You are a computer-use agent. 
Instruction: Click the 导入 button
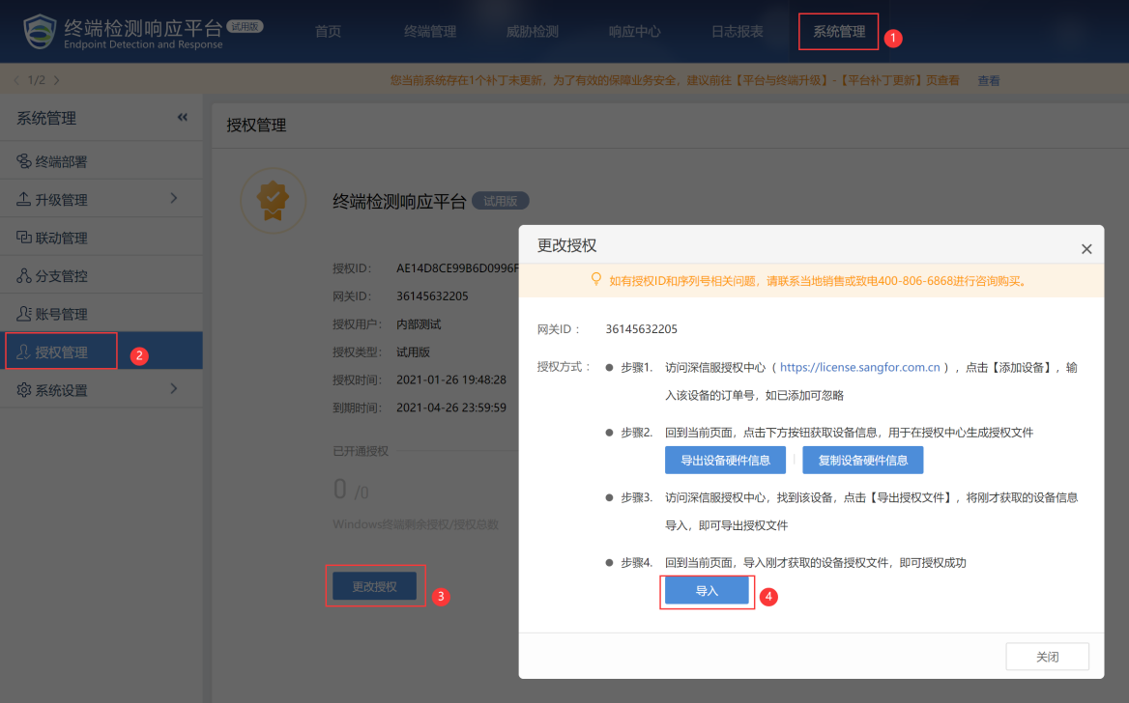coord(707,591)
